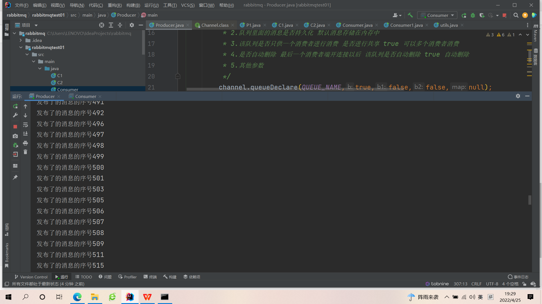The height and width of the screenshot is (304, 542).
Task: Click the Debug bug icon in toolbar
Action: pos(473,15)
